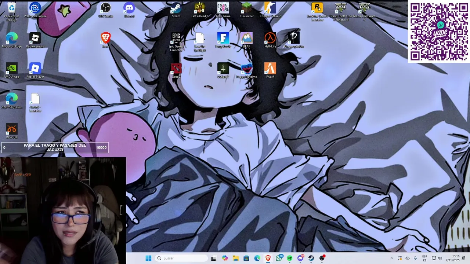Select the Grand Theft Auto V Enhanced icon
Viewport: 470px width, 264px height.
341,12
